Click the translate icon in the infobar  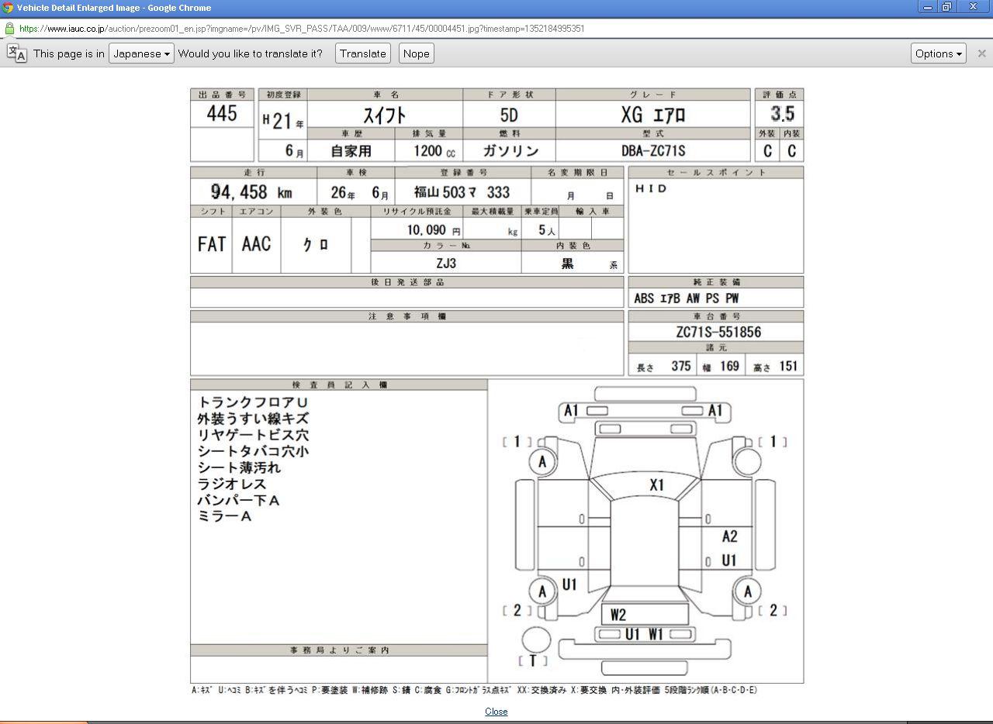click(16, 53)
